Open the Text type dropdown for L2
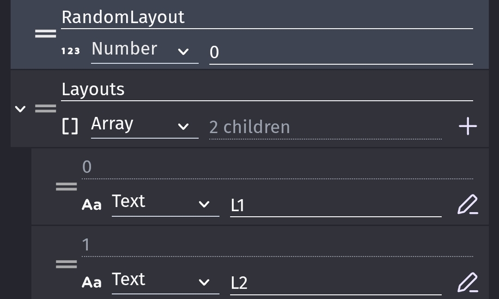This screenshot has width=499, height=299. 165,281
